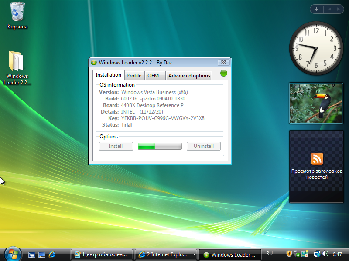Click the green status indicator in Windows Loader
This screenshot has width=349, height=261.
point(223,73)
